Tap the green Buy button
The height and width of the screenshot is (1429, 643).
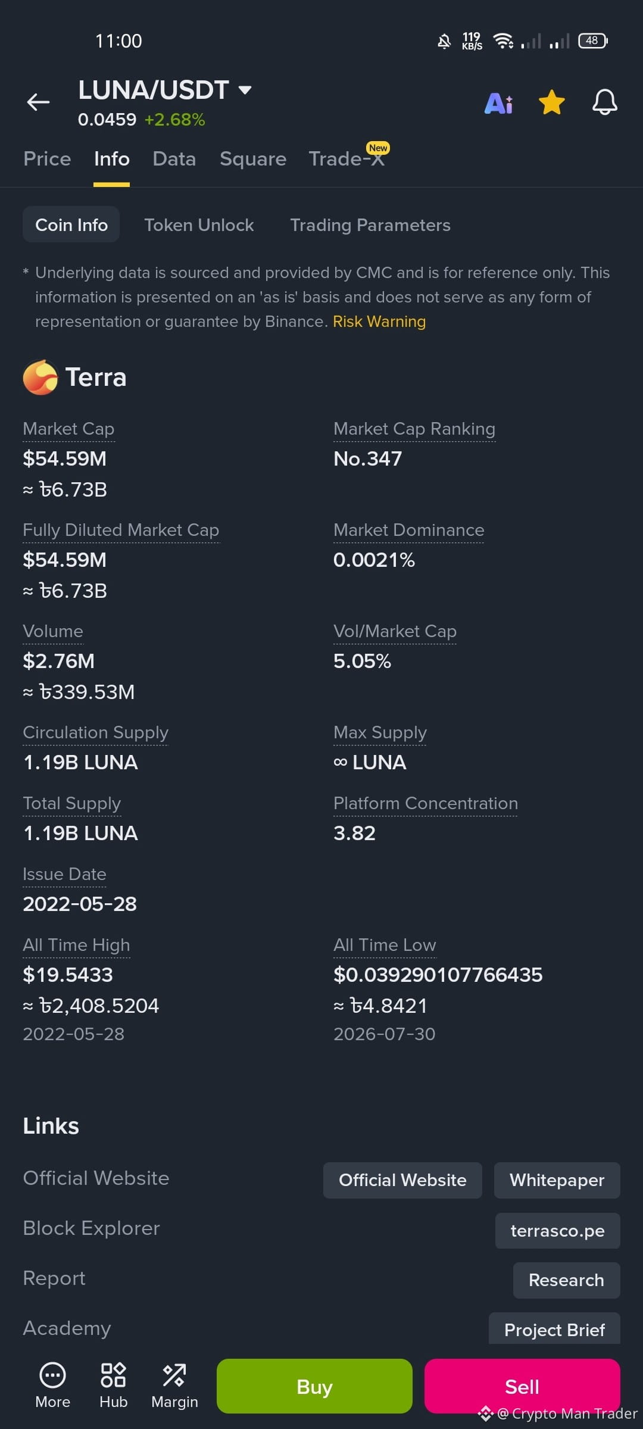[314, 1386]
